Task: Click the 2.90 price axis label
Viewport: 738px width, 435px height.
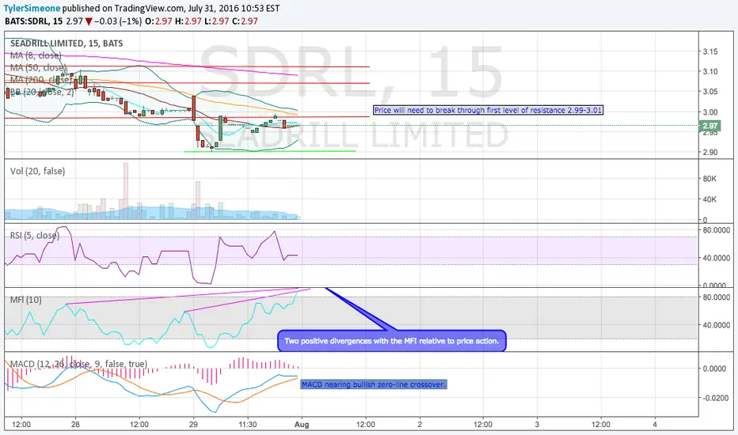Action: tap(709, 153)
